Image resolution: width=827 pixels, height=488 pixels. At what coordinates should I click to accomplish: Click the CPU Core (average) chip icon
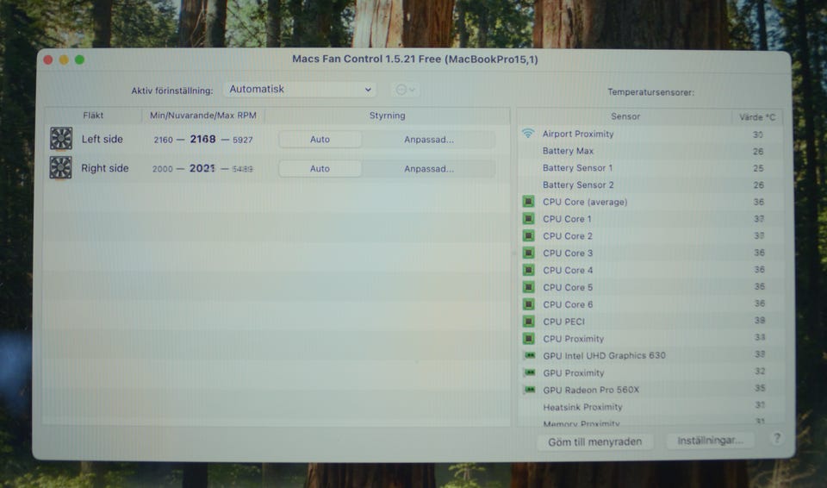[x=528, y=201]
